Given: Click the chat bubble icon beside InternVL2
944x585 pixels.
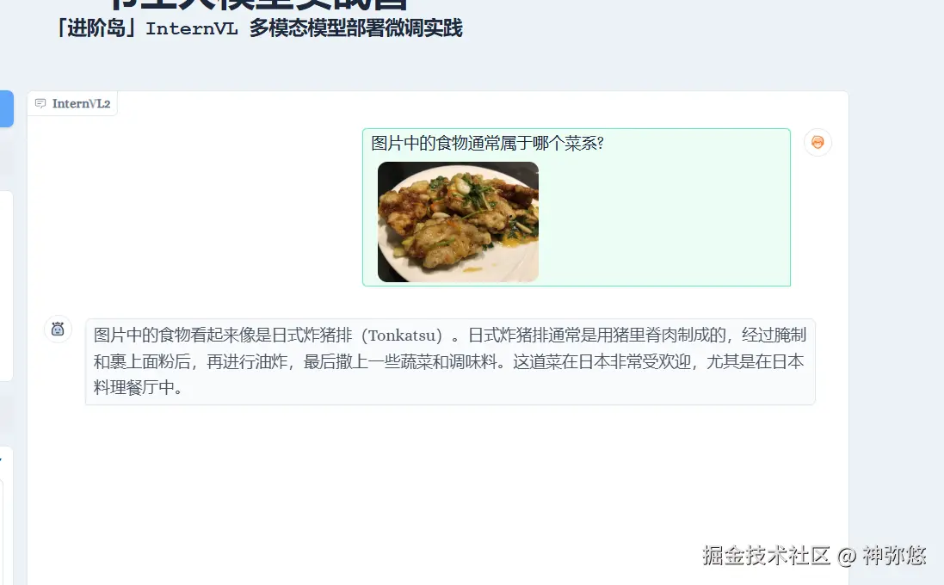Looking at the screenshot, I should point(40,103).
